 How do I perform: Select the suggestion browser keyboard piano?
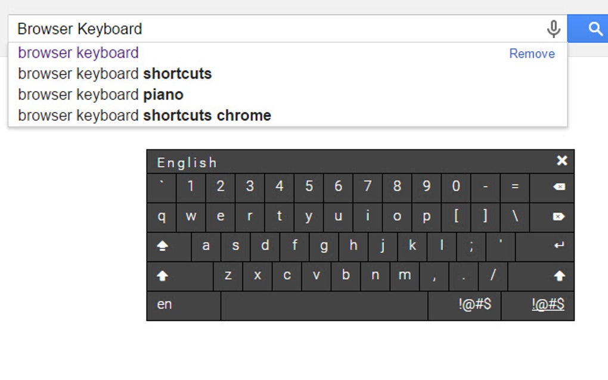tap(101, 94)
